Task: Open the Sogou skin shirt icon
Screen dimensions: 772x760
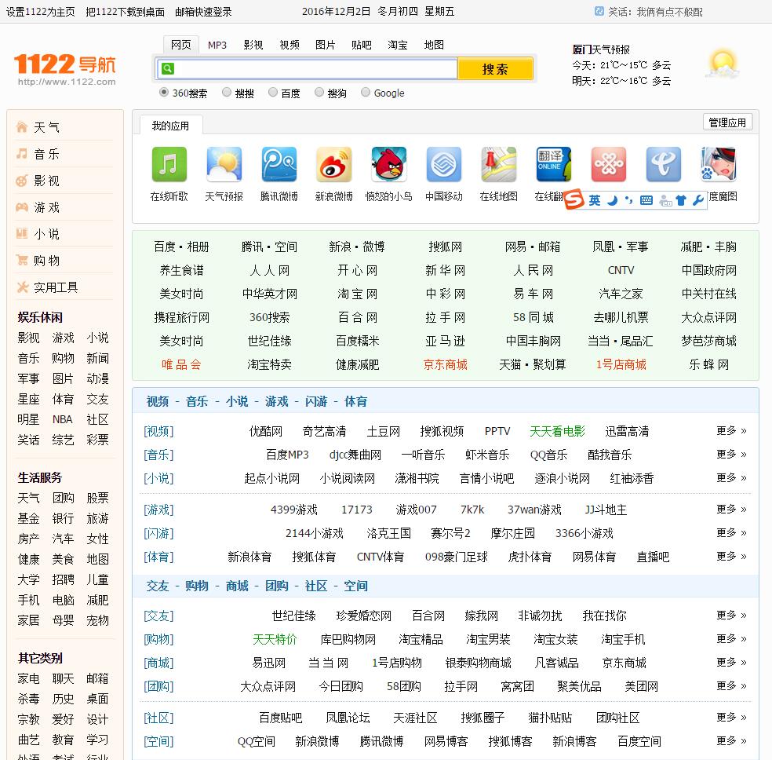Action: (681, 200)
